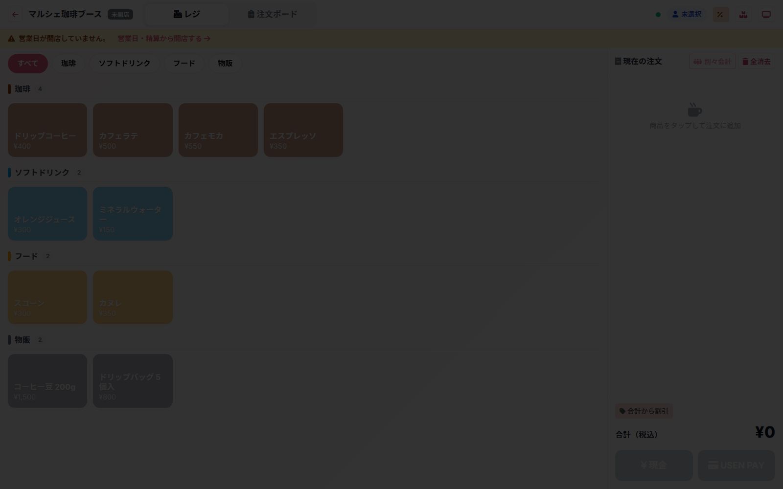Filter products by ソフトドリンク category
This screenshot has width=783, height=489.
124,64
